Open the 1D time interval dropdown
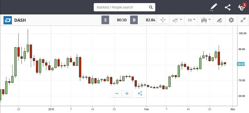249x113 pixels. tap(191, 20)
